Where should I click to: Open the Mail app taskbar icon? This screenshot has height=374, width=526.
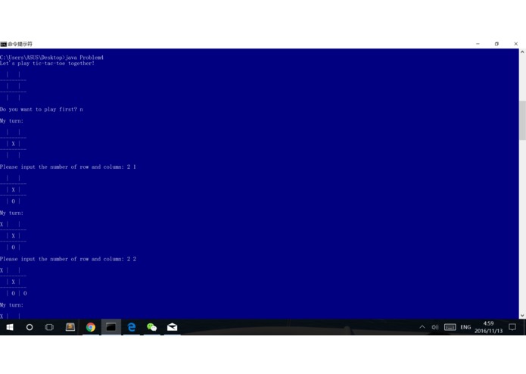click(172, 327)
